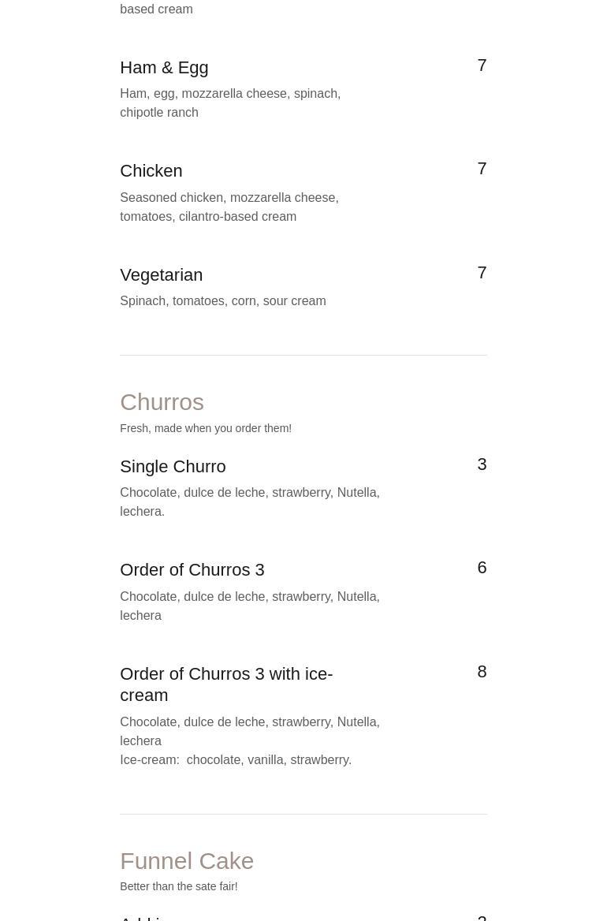Open the Vegetarian menu item
The width and height of the screenshot is (607, 921).
click(162, 275)
